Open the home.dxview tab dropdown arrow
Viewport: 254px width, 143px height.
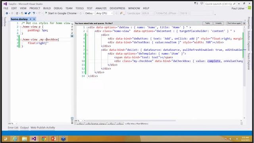(x=31, y=19)
